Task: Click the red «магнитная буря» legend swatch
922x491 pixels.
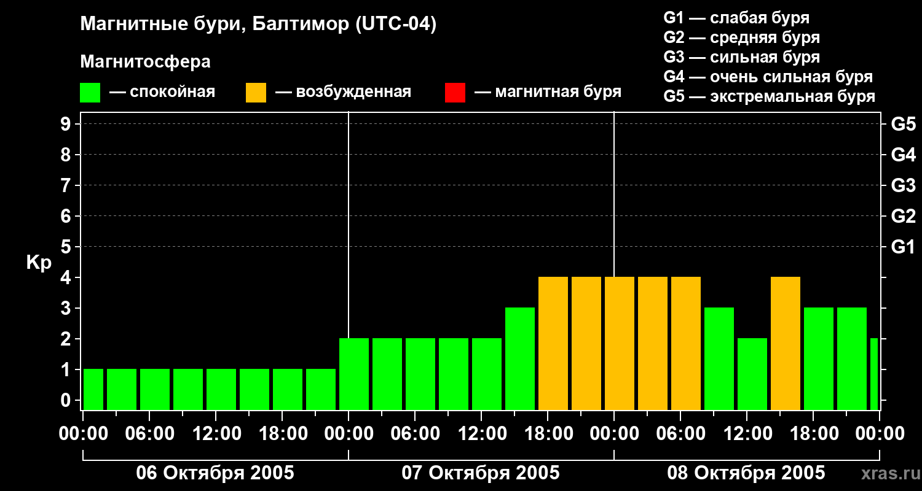Action: pyautogui.click(x=455, y=93)
